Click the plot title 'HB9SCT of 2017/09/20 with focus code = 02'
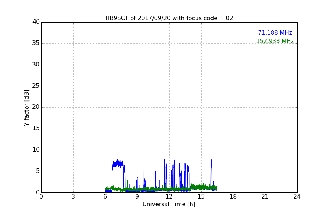Viewport: 330px width, 220px height. 169,18
